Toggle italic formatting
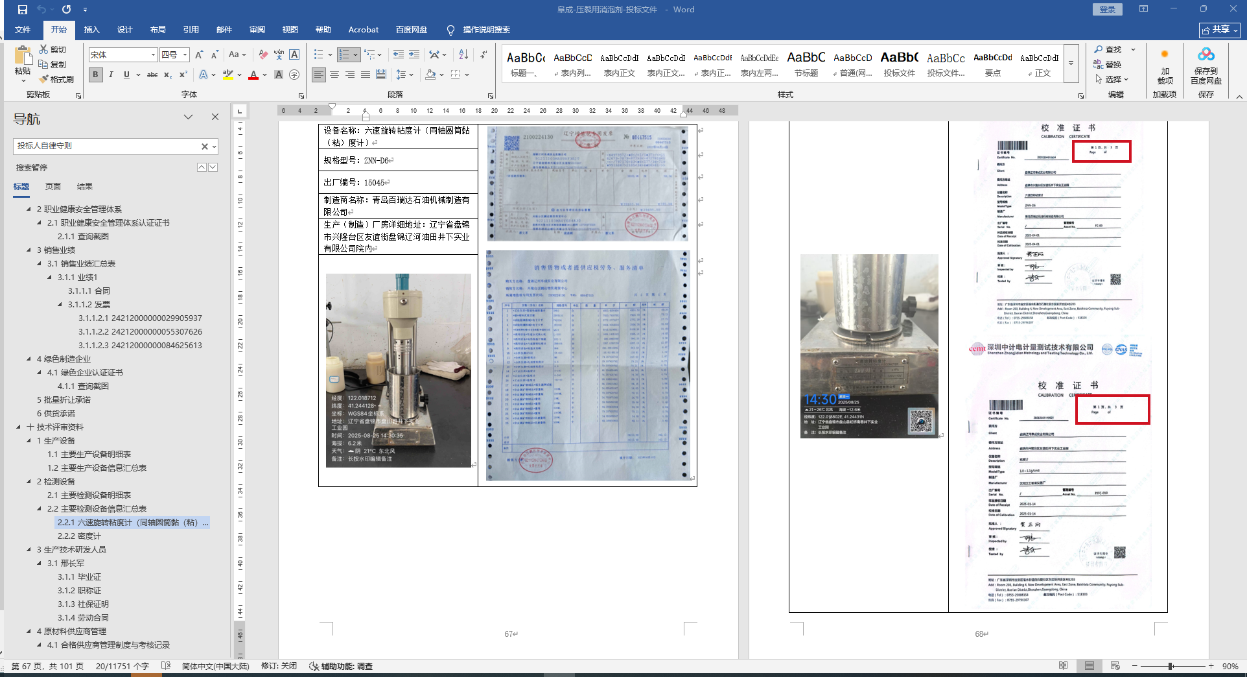This screenshot has height=677, width=1247. pyautogui.click(x=111, y=75)
